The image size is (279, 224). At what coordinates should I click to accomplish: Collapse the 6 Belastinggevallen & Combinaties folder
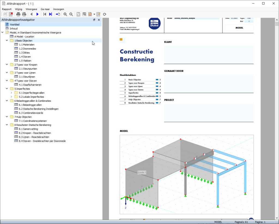[7, 101]
